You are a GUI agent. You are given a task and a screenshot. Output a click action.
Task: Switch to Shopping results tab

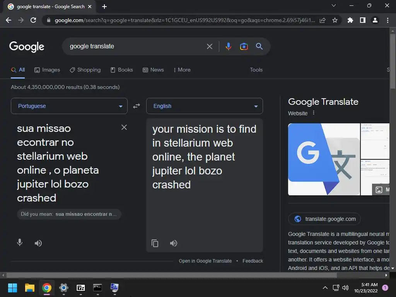point(85,70)
